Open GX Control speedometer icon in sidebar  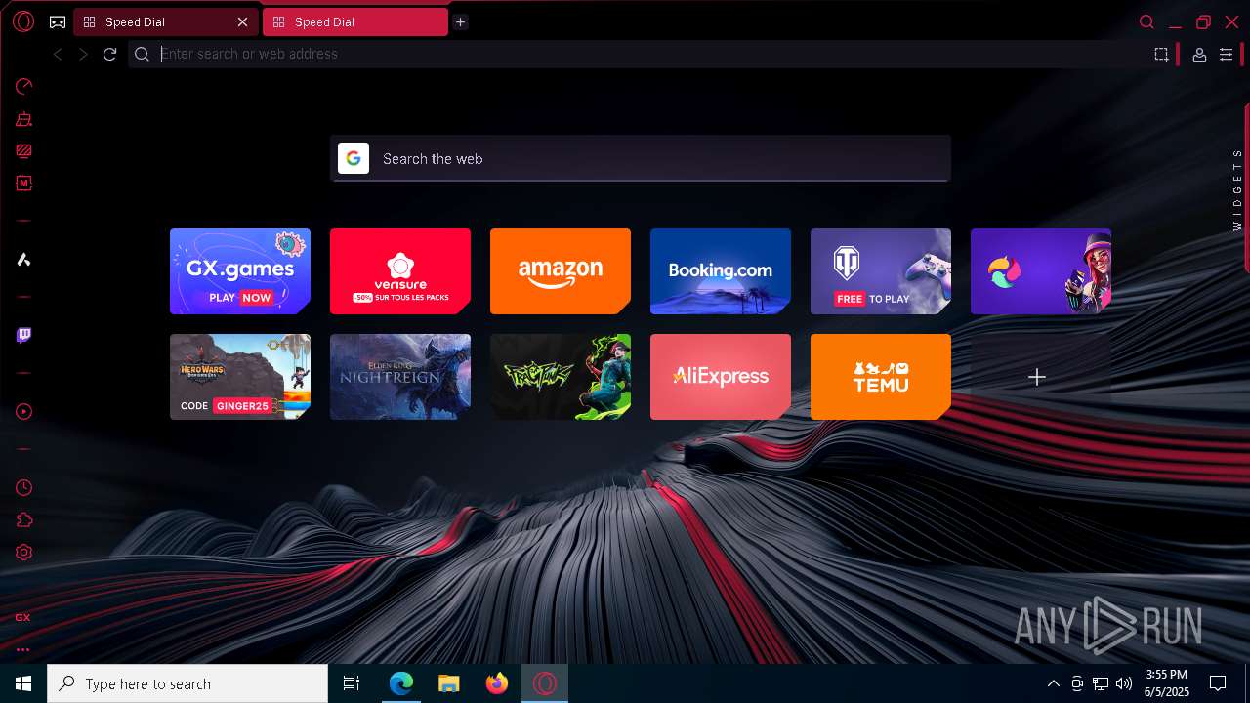click(x=24, y=87)
